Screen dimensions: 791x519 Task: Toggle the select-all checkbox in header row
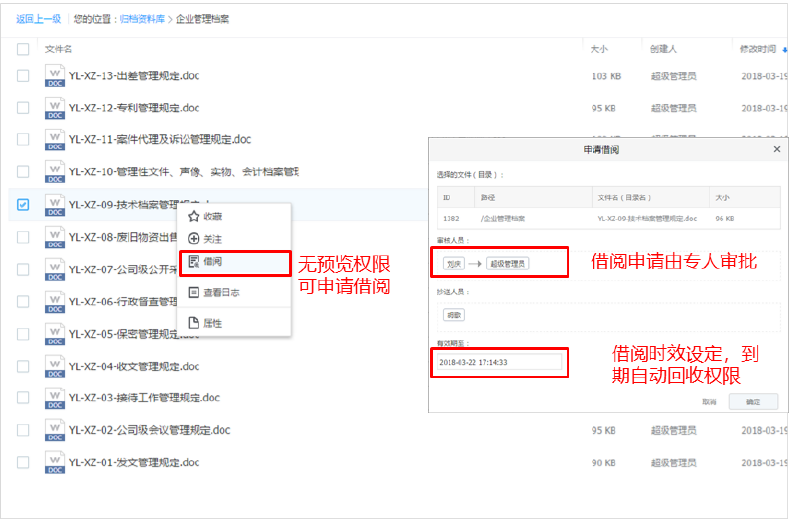(23, 49)
